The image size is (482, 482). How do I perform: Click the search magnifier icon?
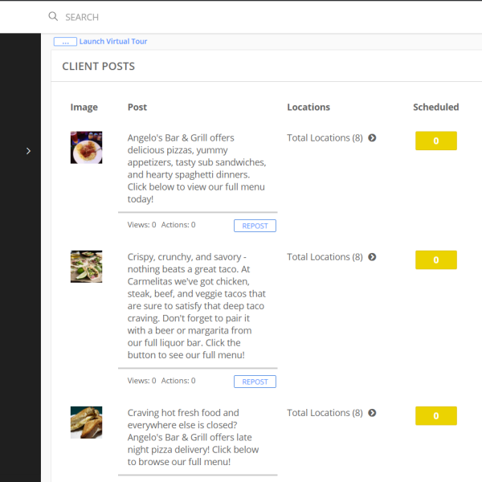[53, 16]
